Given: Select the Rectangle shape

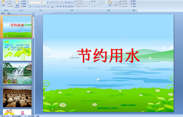Looking at the screenshot, I should (101, 1).
